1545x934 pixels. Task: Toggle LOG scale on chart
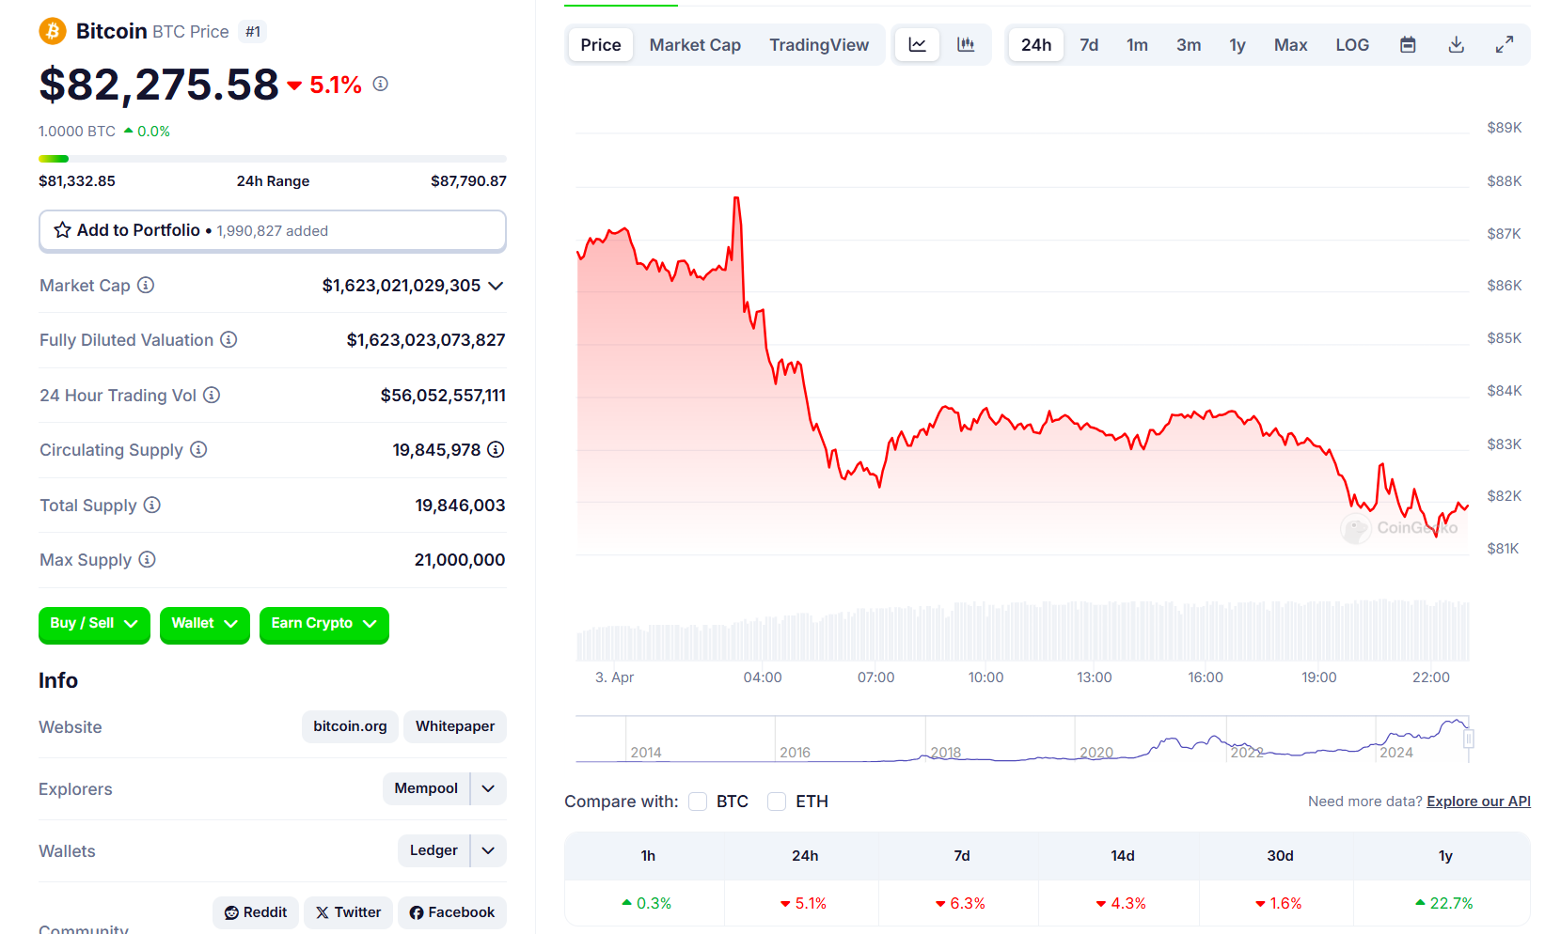[x=1351, y=45]
